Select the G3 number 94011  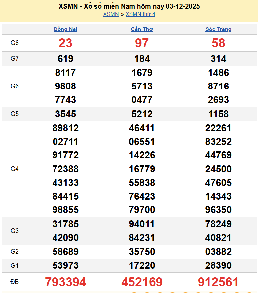point(142,224)
